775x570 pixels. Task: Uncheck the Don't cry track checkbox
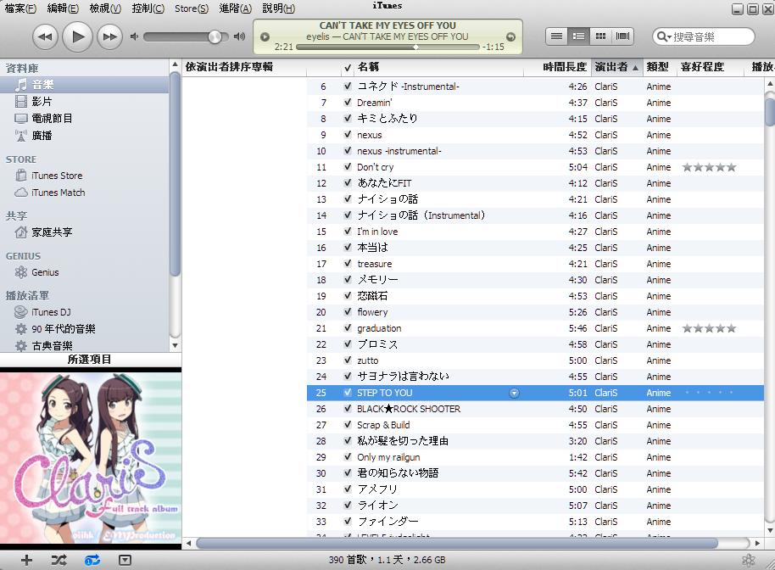[x=348, y=167]
